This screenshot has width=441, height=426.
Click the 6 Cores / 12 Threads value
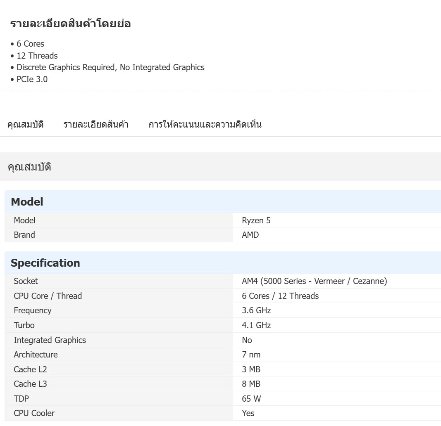click(280, 296)
